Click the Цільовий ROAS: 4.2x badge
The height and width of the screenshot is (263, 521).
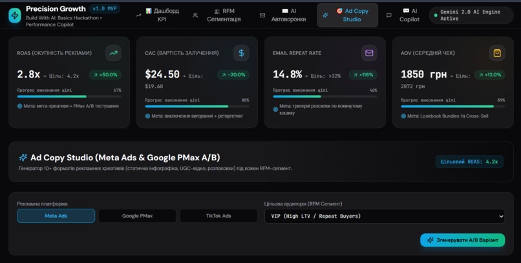pyautogui.click(x=469, y=162)
